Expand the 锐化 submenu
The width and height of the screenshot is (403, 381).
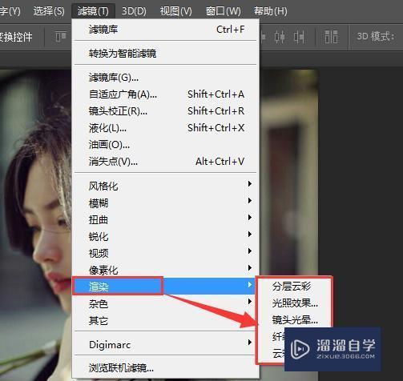[x=166, y=236]
